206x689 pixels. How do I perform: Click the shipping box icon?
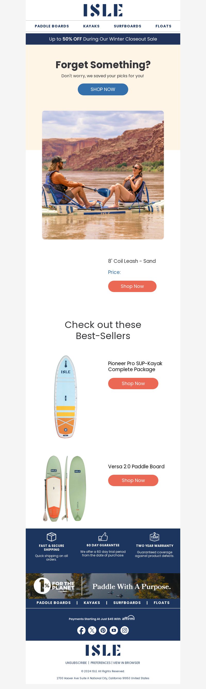51,537
